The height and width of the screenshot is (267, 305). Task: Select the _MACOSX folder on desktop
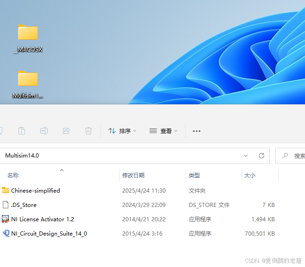click(x=28, y=38)
